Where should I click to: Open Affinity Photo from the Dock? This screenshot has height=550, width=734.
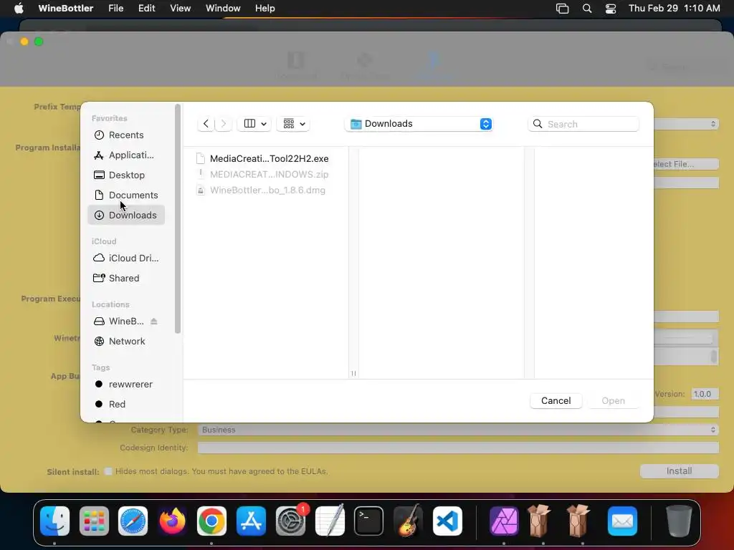pyautogui.click(x=504, y=521)
